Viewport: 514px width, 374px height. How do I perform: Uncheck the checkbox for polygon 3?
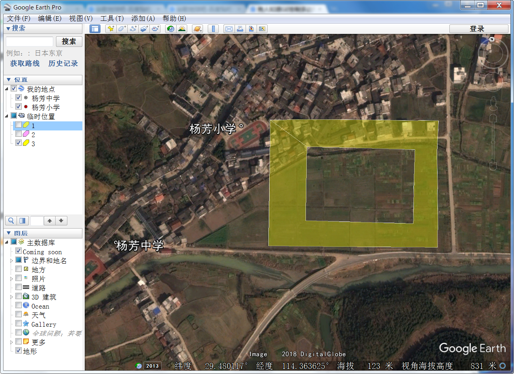[x=19, y=143]
